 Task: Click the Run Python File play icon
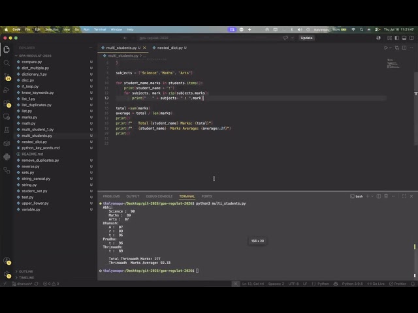coord(385,48)
